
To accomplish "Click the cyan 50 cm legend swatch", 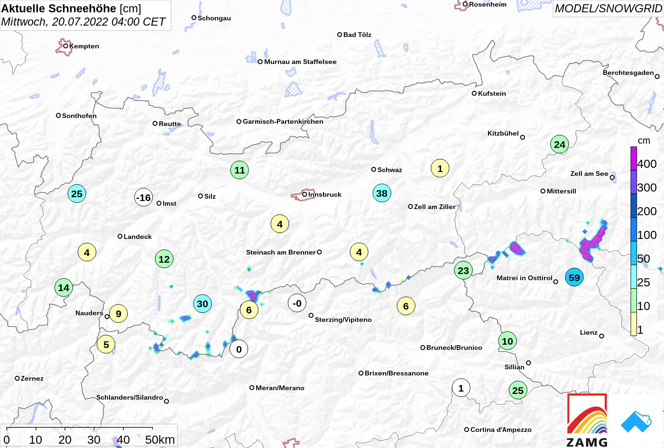I will (x=633, y=253).
